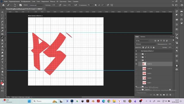Select the Lasso tool
Viewport: 184px width, 104px height.
tap(2, 18)
